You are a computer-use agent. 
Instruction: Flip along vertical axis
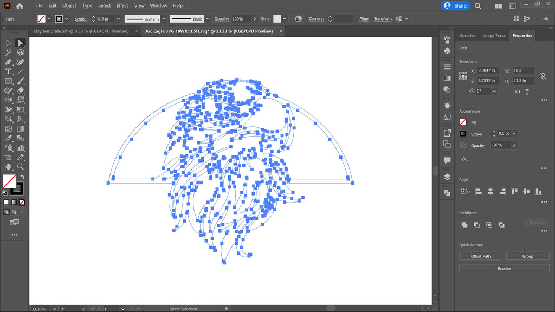point(527,92)
